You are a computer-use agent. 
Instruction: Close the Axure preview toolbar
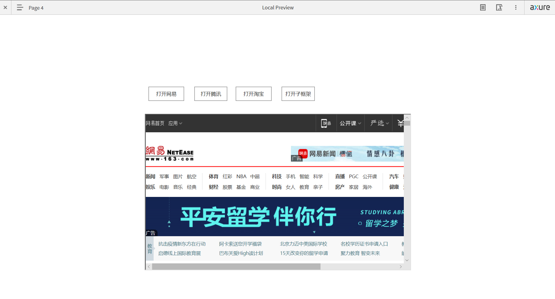pos(5,8)
